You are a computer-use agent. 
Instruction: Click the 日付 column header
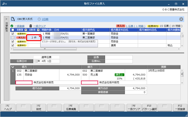coord(67,30)
